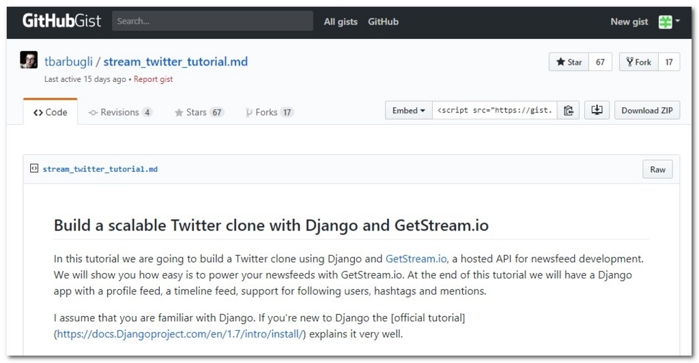
Task: Open the Stars tab
Action: [199, 112]
